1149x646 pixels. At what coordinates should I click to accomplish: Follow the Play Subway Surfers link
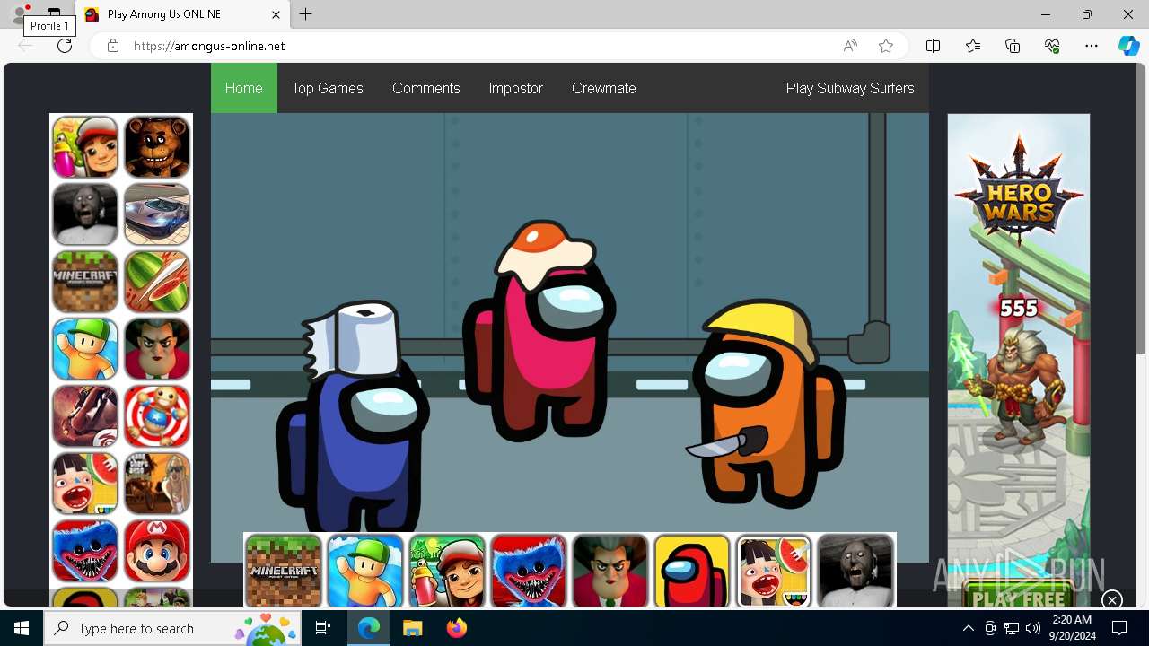coord(850,88)
